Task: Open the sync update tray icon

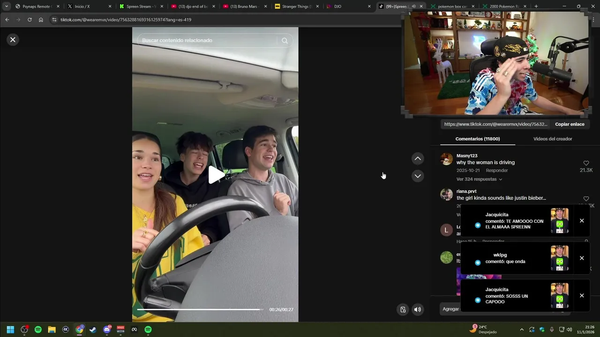Action: pos(532,330)
